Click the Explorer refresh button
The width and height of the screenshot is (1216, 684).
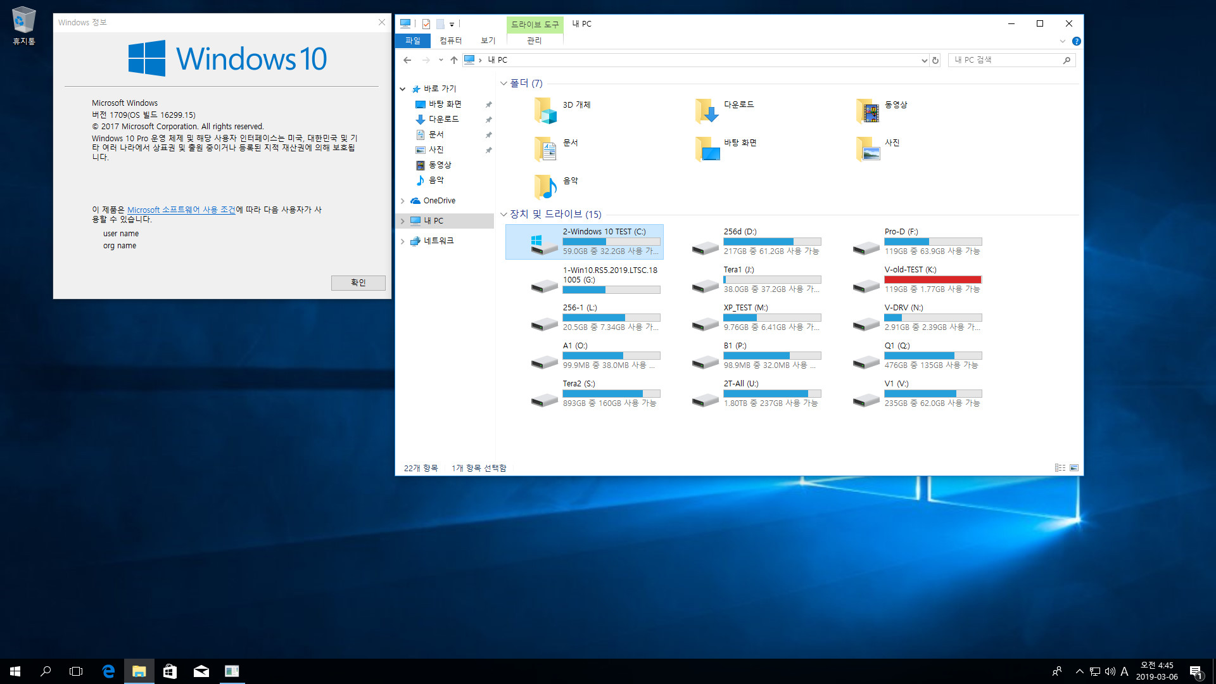point(935,60)
